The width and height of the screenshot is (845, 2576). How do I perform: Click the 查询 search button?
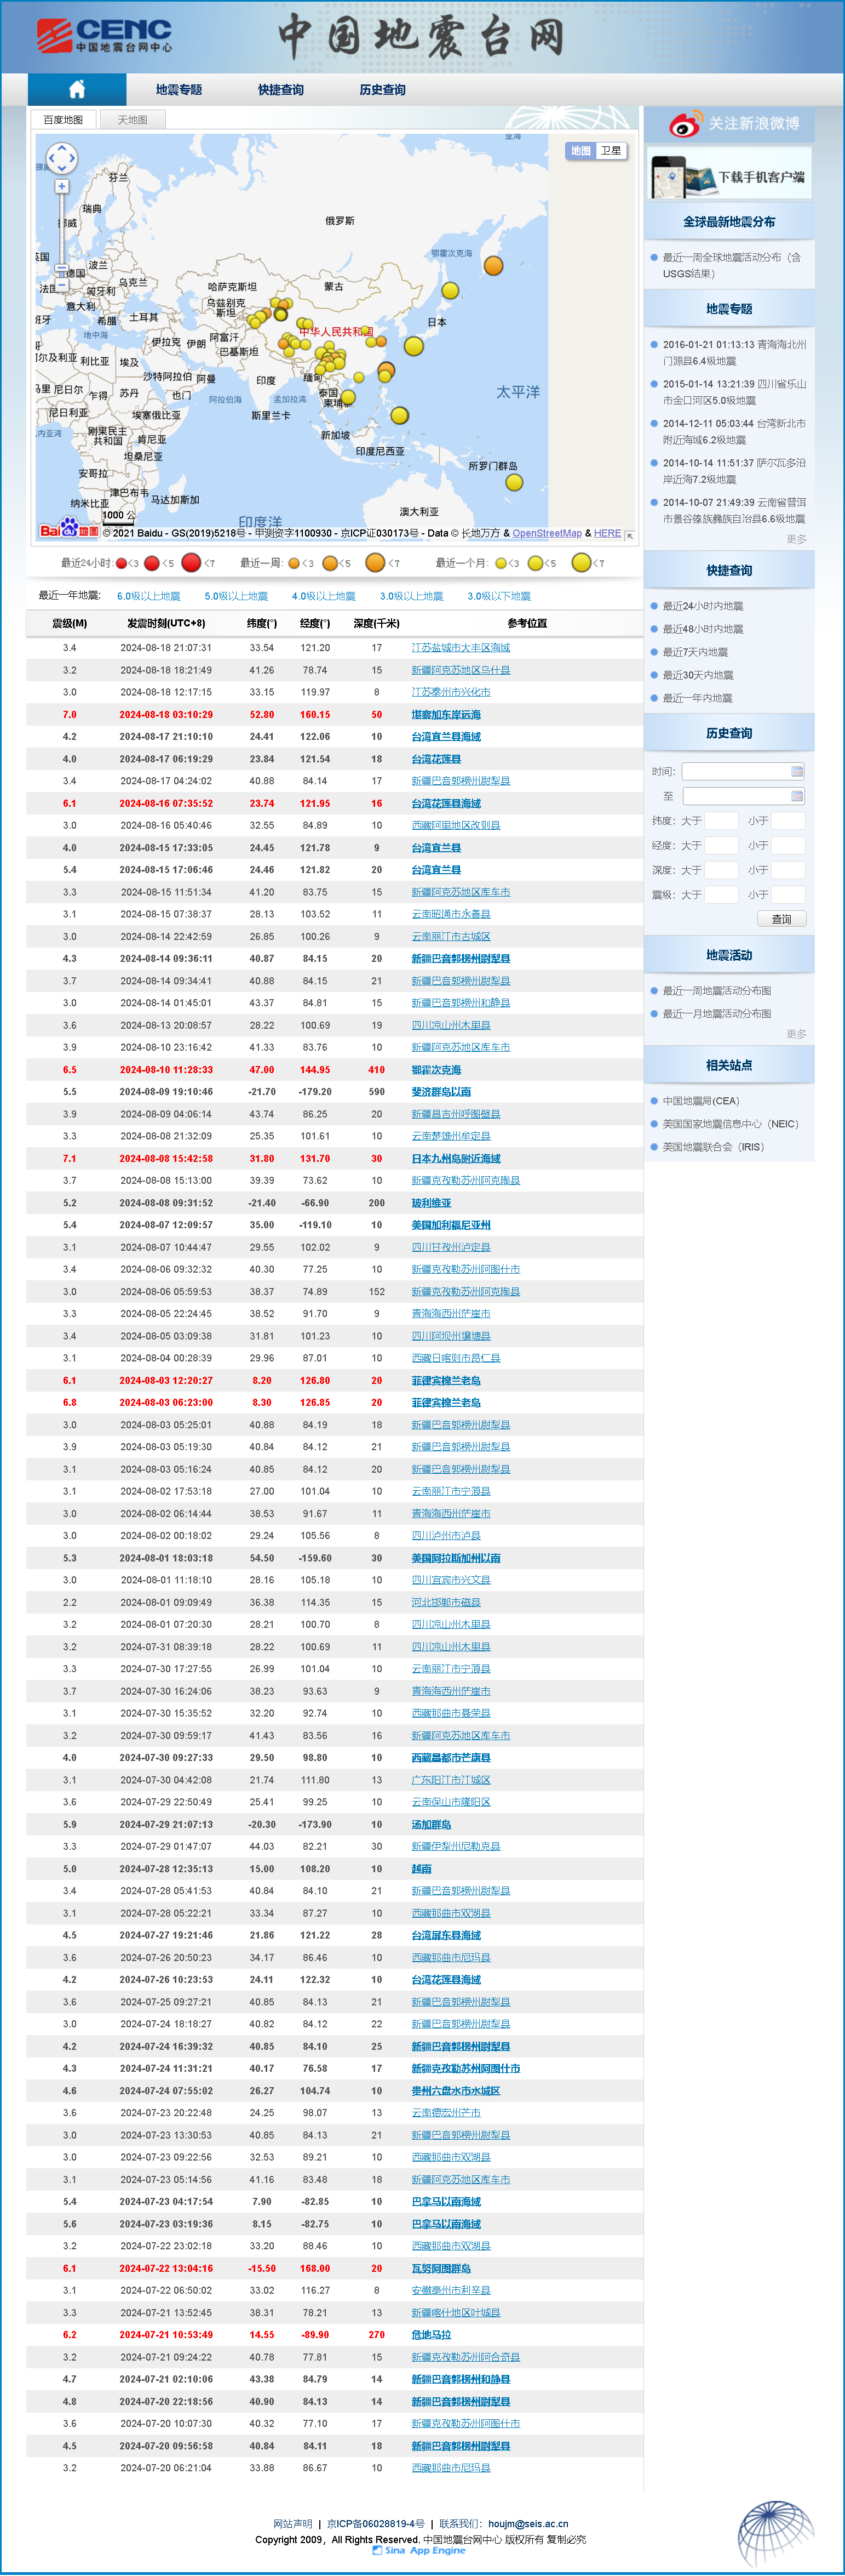click(x=781, y=919)
